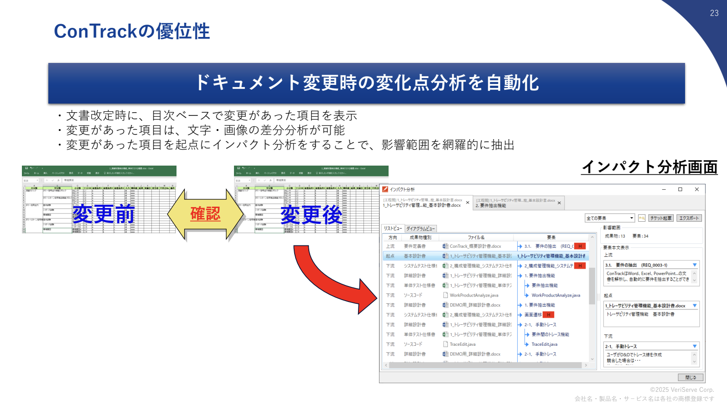Click the トレーサビリティ管理機能 基本設計書 body text
Screen dimensions: 727x406
click(x=640, y=314)
